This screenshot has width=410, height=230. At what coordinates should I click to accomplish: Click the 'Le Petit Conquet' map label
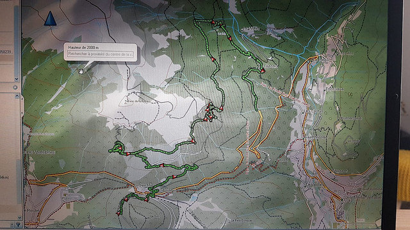(x=242, y=220)
